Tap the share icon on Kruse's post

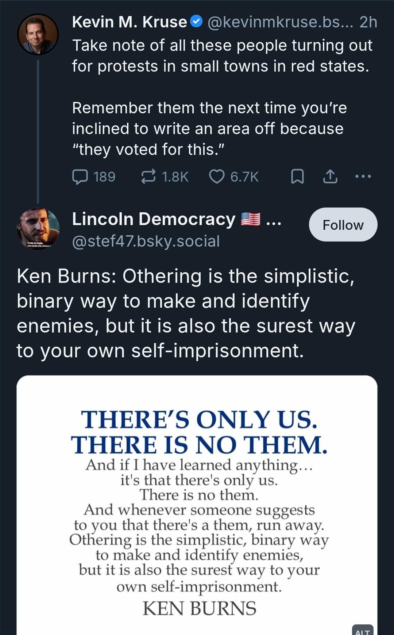point(330,177)
